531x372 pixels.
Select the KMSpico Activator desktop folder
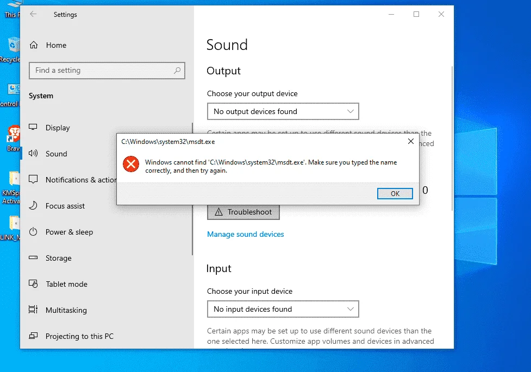tap(11, 188)
